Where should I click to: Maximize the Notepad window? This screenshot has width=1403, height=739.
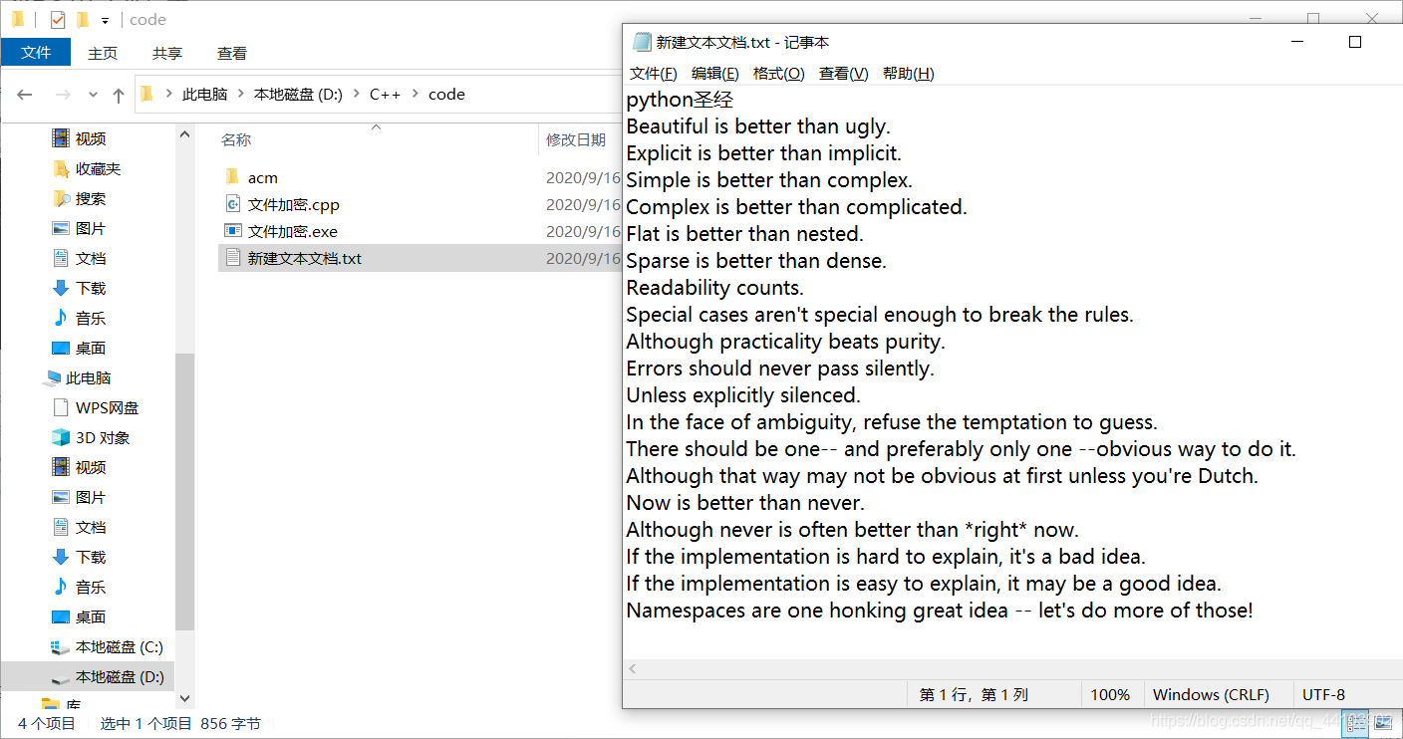pos(1354,42)
